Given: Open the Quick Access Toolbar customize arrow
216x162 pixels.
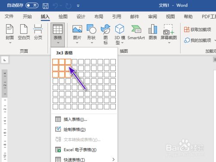Looking at the screenshot, I should (x=78, y=6).
